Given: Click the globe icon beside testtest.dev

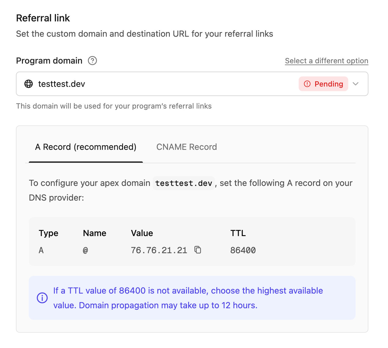Looking at the screenshot, I should (28, 84).
